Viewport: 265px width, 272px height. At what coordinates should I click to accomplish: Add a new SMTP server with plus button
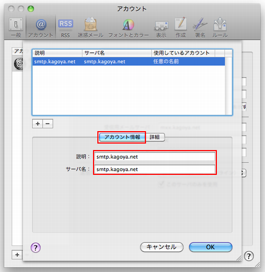(37, 124)
